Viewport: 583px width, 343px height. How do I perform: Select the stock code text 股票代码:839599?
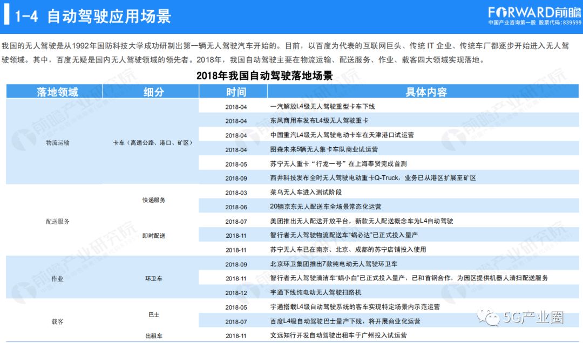pyautogui.click(x=560, y=23)
